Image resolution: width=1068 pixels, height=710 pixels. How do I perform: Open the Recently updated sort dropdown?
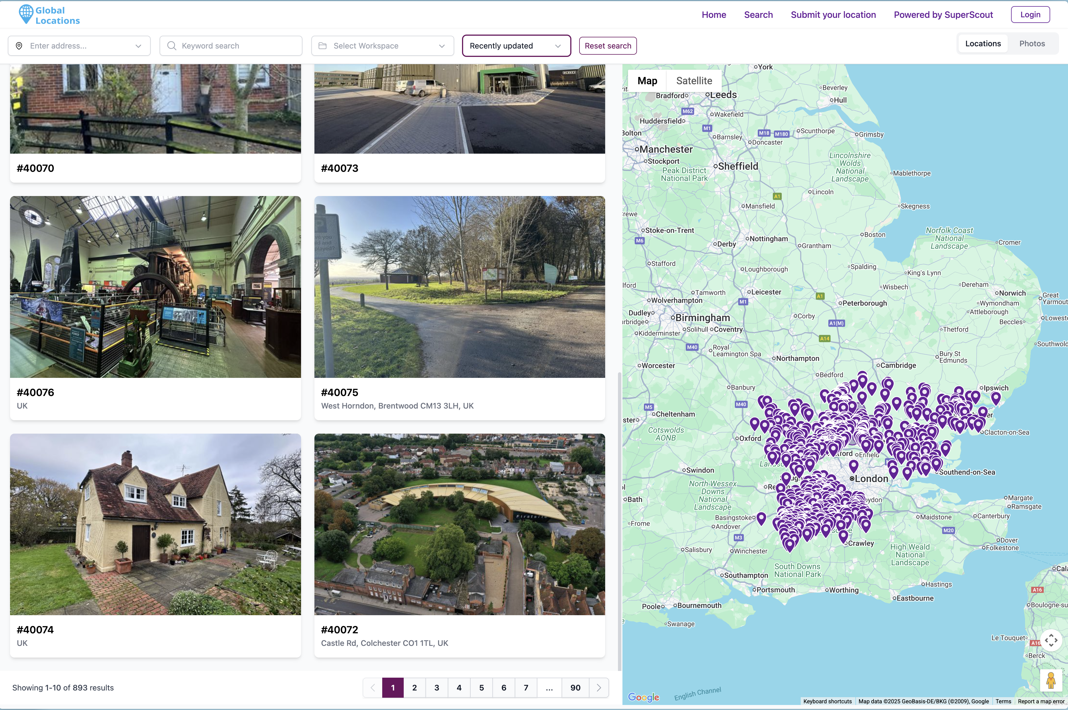(x=516, y=46)
